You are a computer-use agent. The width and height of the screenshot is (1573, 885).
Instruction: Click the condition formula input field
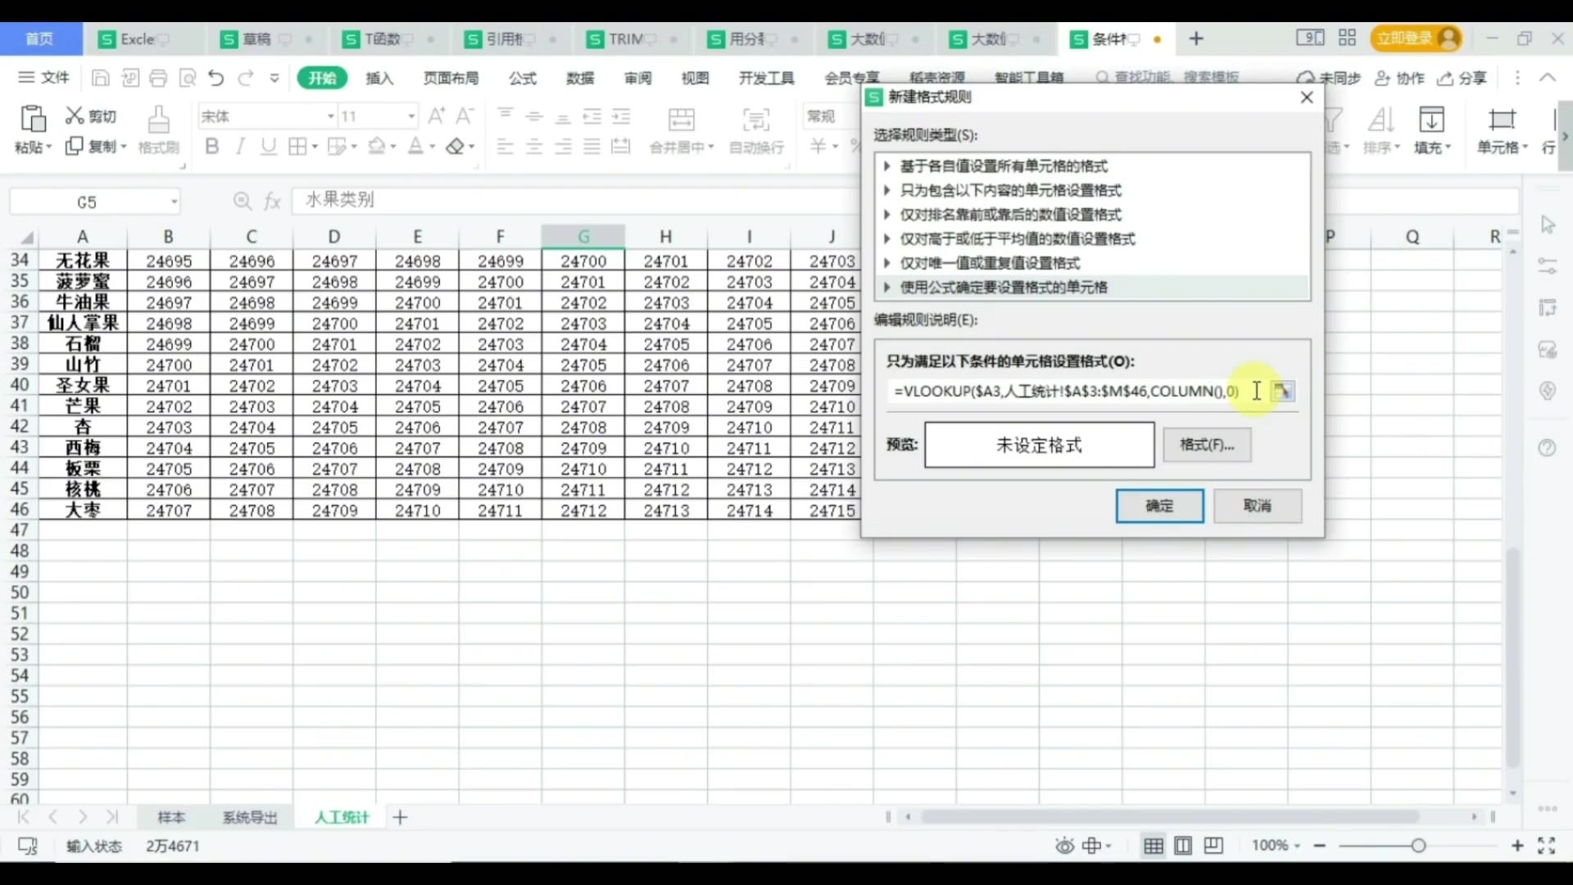(1077, 392)
